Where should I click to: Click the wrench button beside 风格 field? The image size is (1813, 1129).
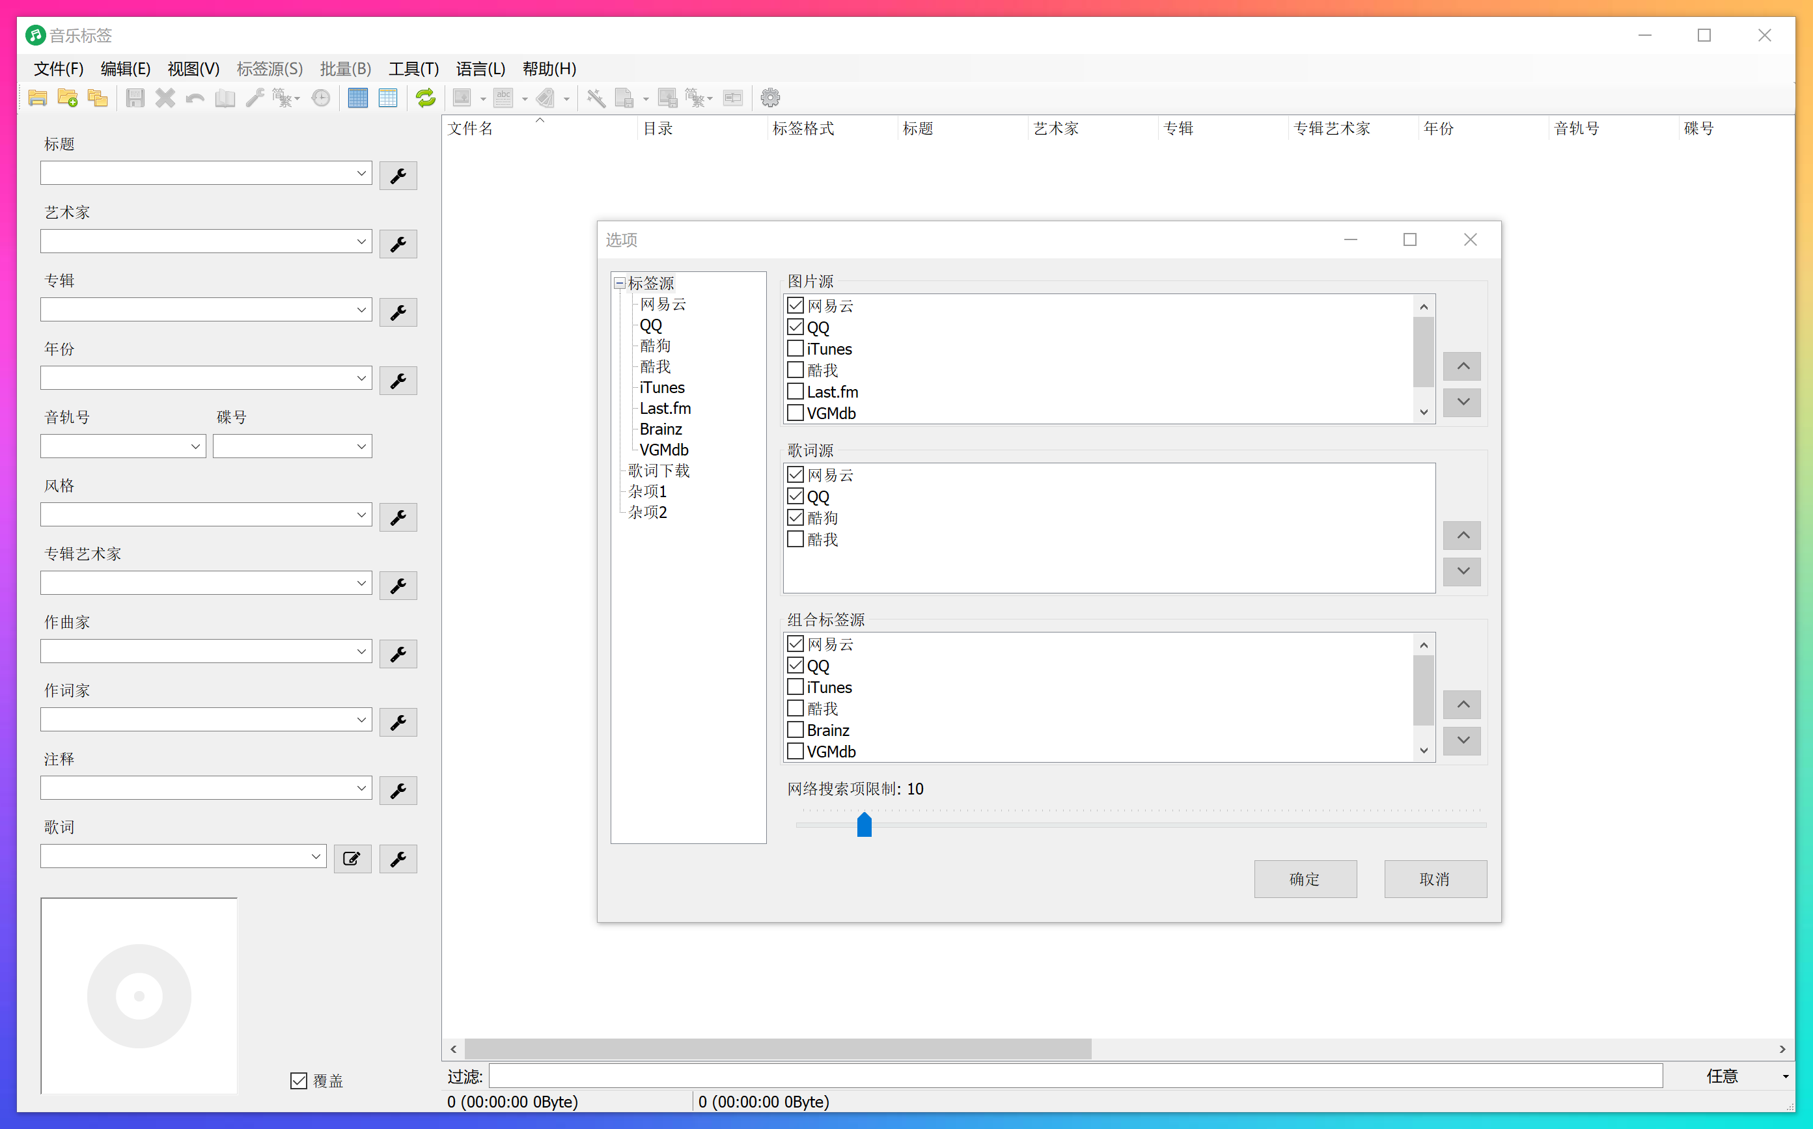[397, 517]
